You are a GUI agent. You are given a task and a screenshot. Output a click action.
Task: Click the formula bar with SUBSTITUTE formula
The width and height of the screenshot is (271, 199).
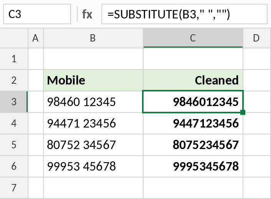coord(184,14)
